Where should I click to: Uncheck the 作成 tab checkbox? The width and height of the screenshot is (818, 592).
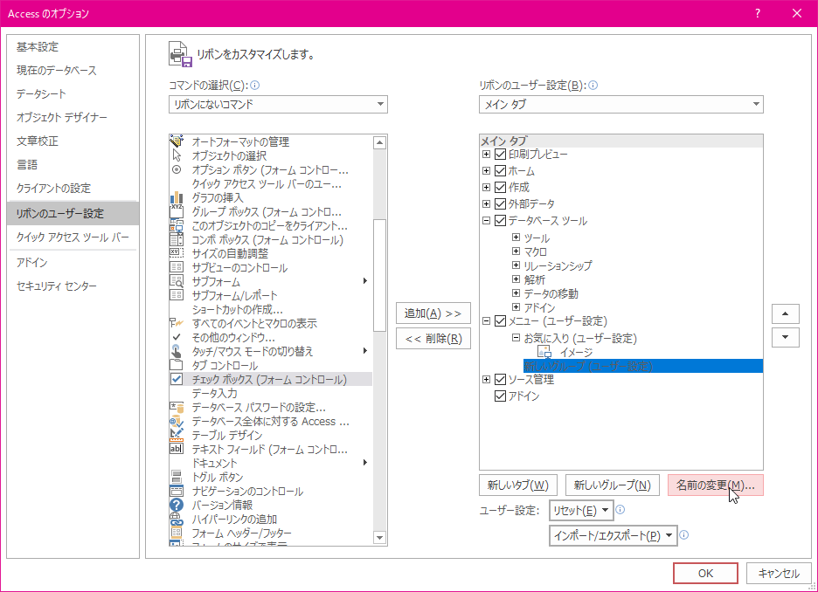(500, 187)
